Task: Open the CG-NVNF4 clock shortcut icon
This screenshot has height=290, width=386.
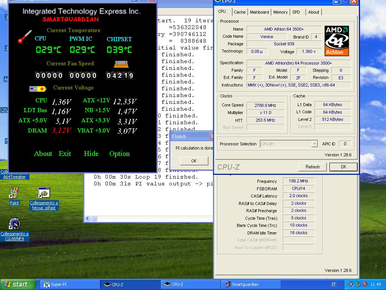Action: (14, 224)
